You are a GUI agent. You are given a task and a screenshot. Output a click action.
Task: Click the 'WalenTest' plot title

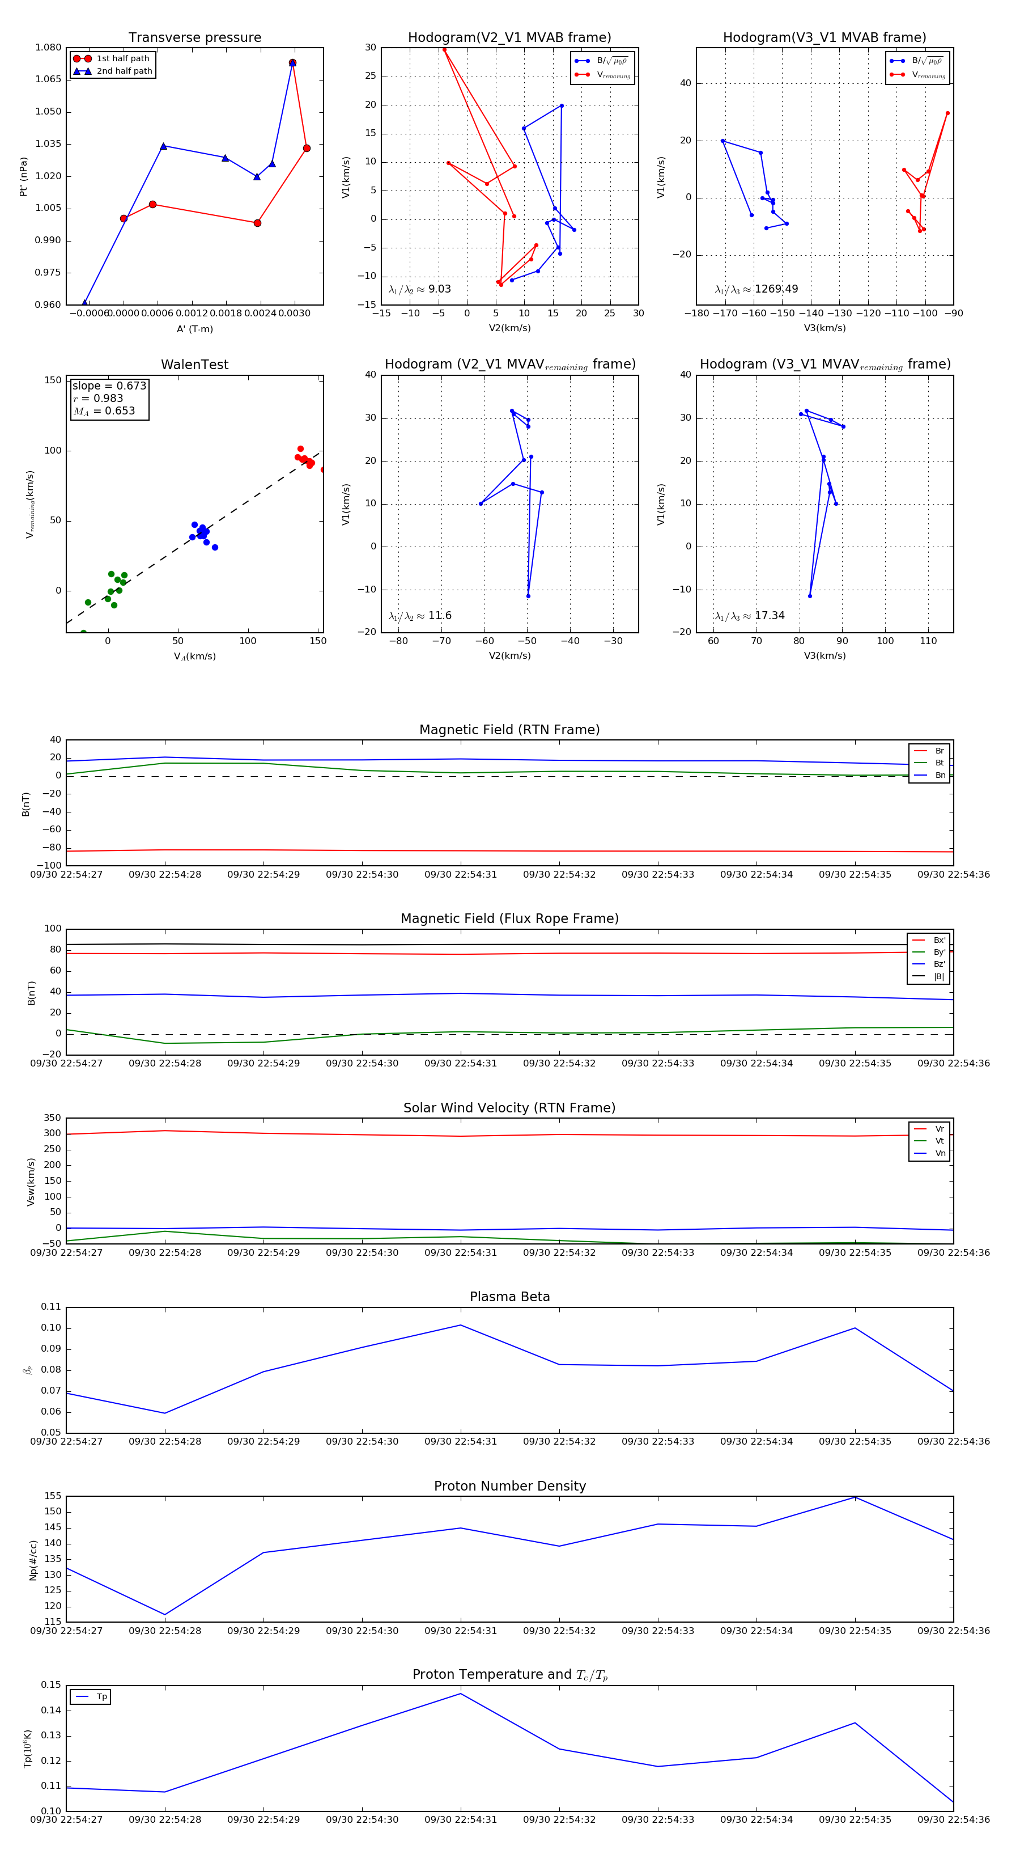(x=194, y=365)
